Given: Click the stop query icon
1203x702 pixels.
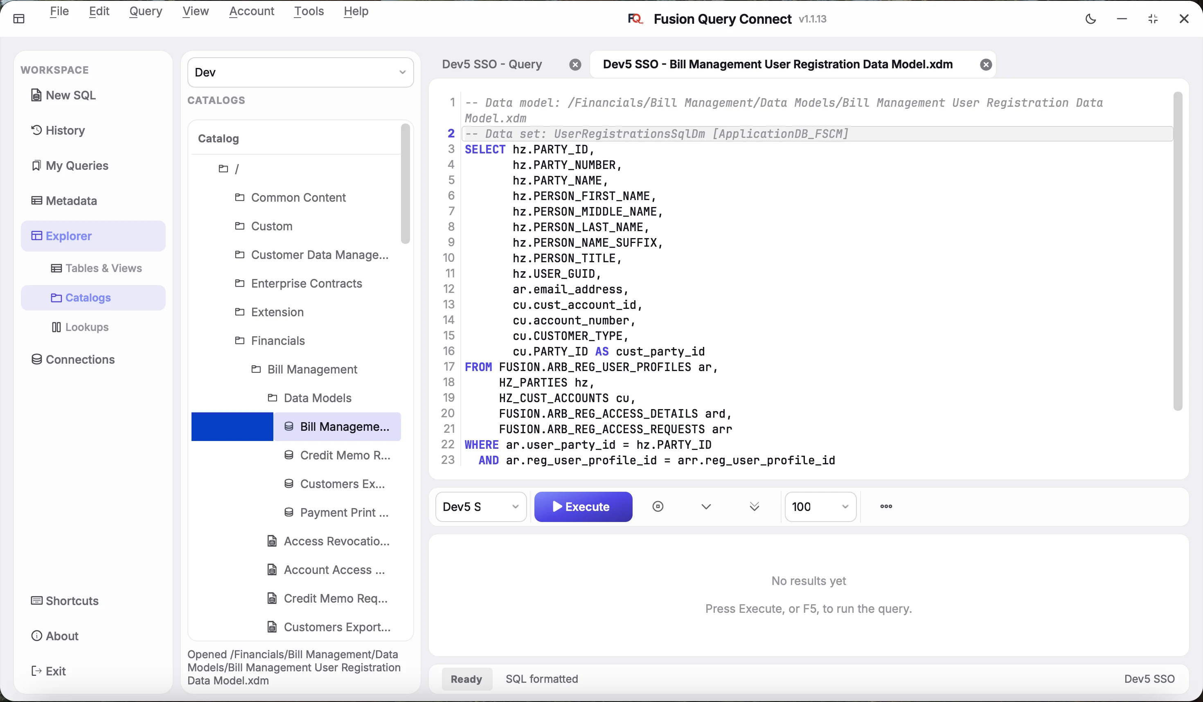Looking at the screenshot, I should click(x=657, y=506).
